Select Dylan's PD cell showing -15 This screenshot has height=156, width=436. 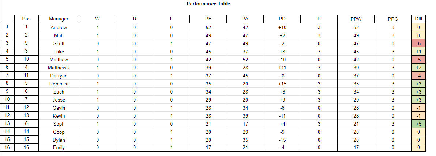pos(282,140)
